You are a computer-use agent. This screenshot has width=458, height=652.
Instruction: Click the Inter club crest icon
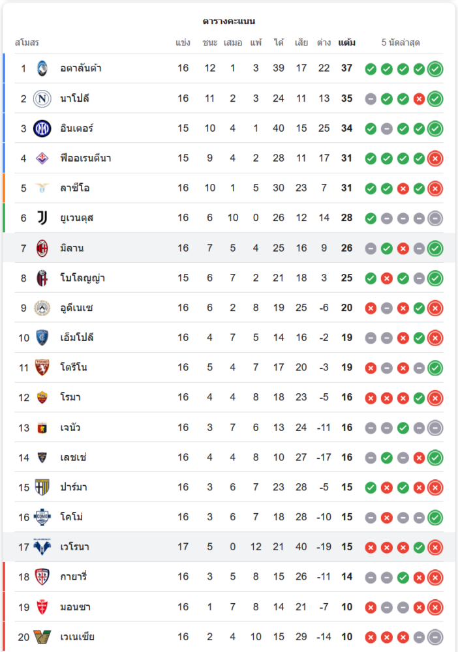pos(42,128)
